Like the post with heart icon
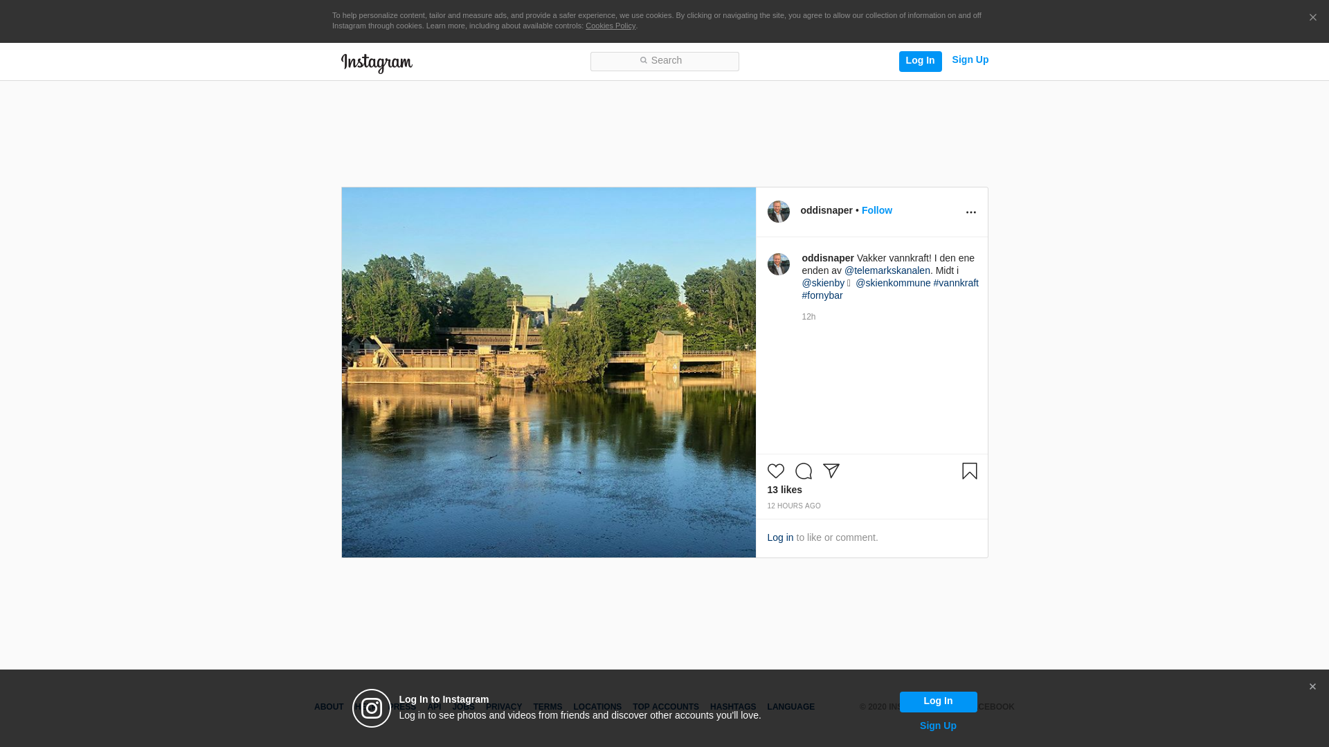The image size is (1329, 747). (x=775, y=471)
